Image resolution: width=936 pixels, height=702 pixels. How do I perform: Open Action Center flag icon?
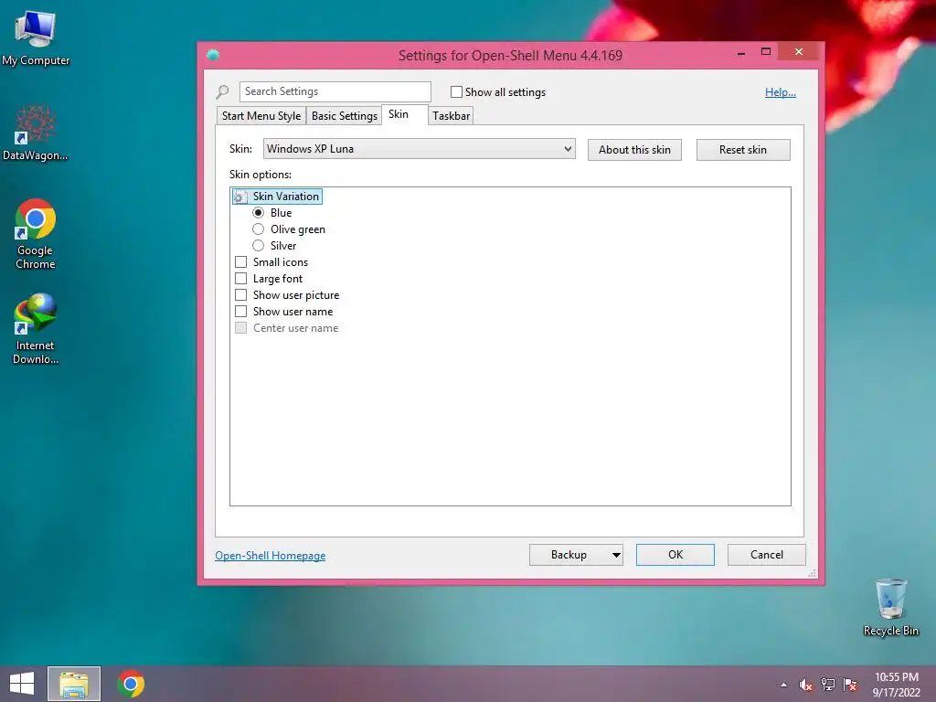tap(850, 685)
